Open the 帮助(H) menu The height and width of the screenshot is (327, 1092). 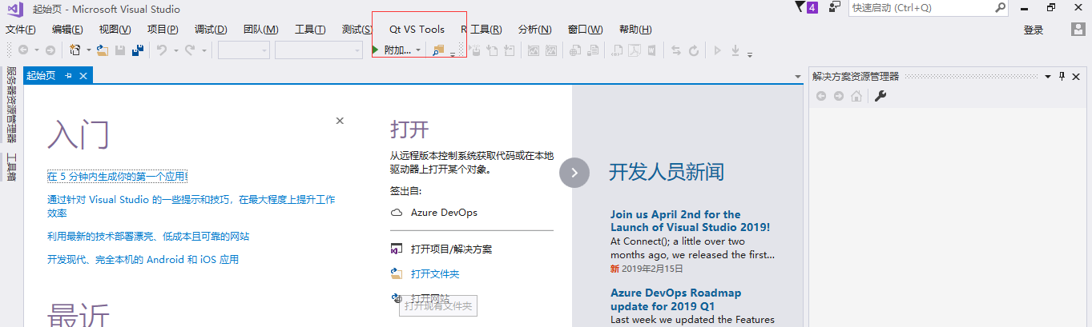(x=635, y=30)
